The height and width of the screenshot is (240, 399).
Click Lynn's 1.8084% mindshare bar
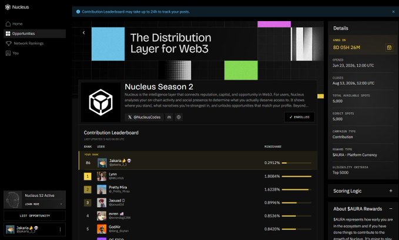[296, 176]
